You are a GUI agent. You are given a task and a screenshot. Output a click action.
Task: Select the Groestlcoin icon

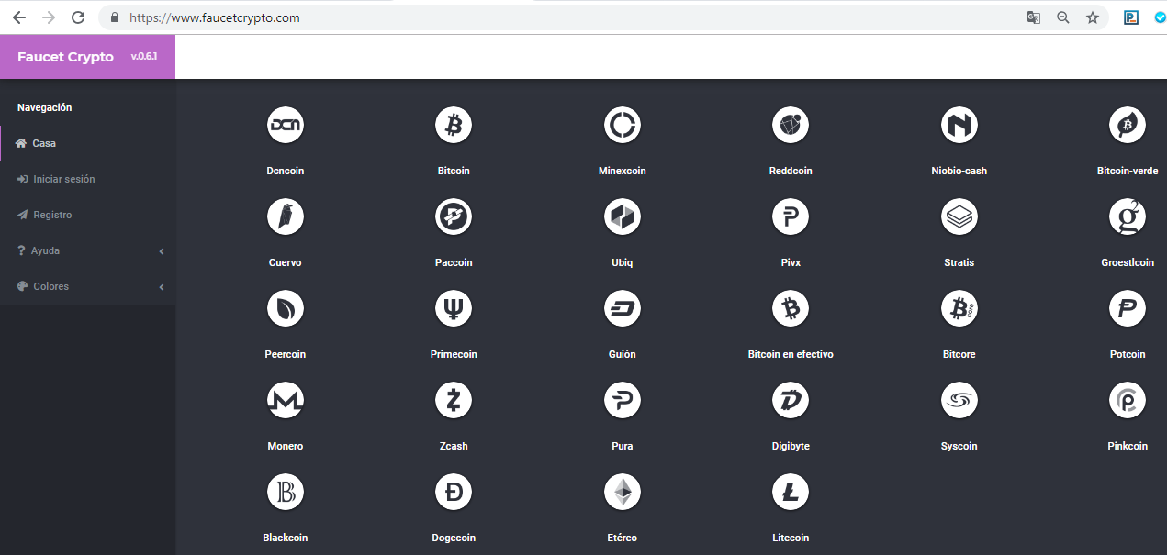1128,216
